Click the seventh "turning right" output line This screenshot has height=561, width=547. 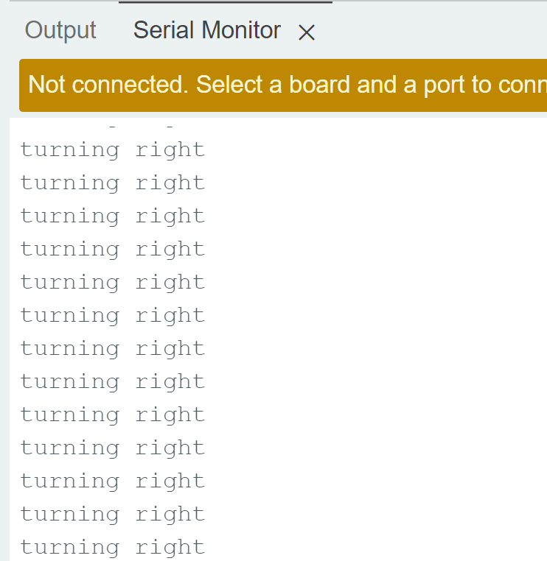click(x=112, y=349)
